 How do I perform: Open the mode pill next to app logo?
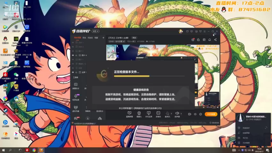point(96,31)
